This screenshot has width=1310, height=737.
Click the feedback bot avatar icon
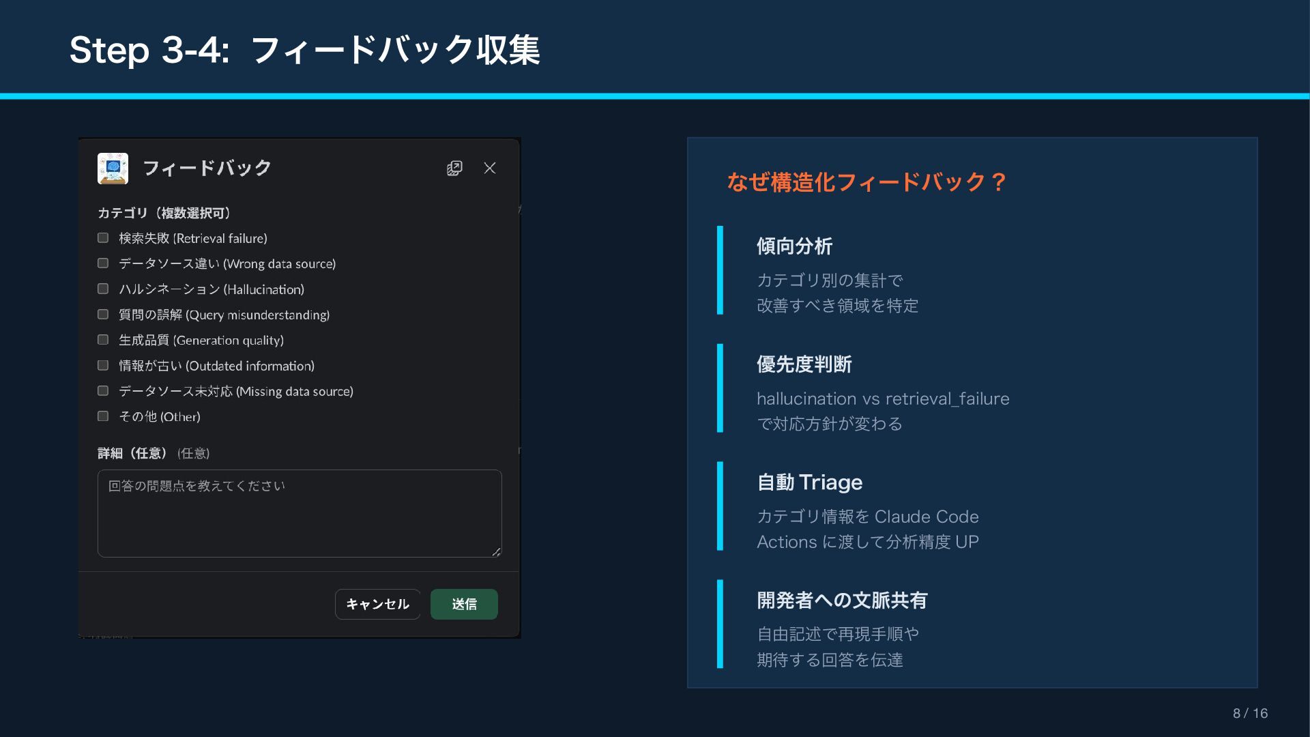(113, 168)
